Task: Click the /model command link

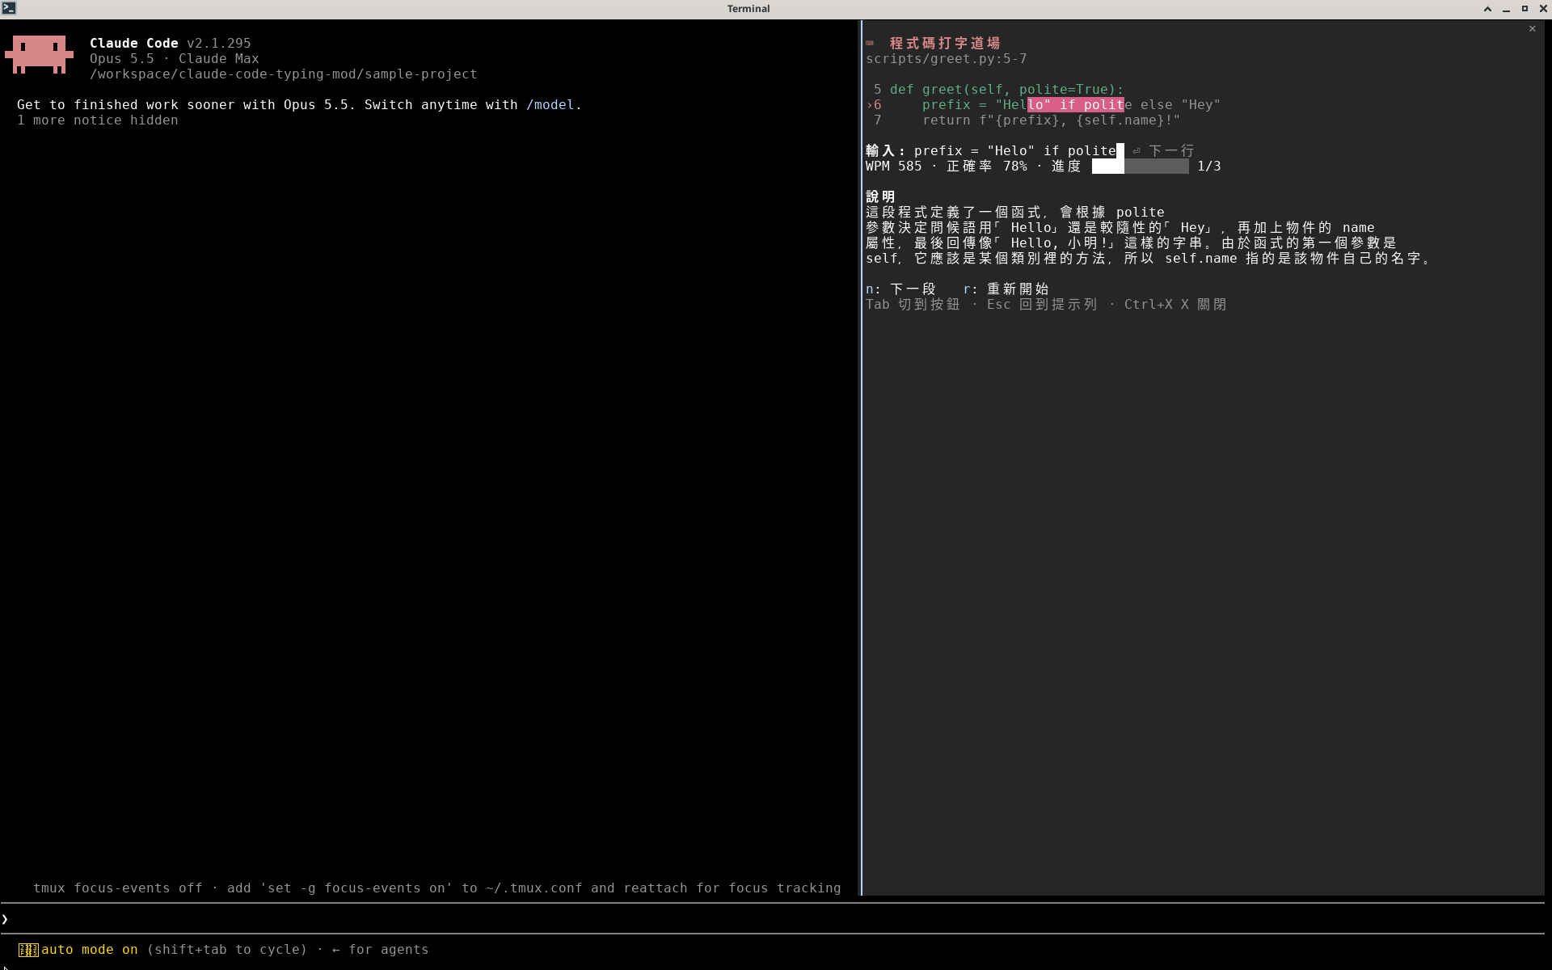Action: coord(550,105)
